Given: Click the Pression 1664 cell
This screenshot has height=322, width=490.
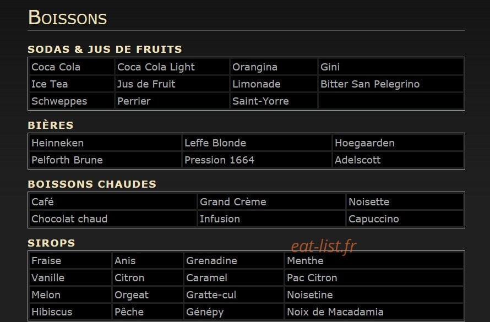Looking at the screenshot, I should [257, 160].
